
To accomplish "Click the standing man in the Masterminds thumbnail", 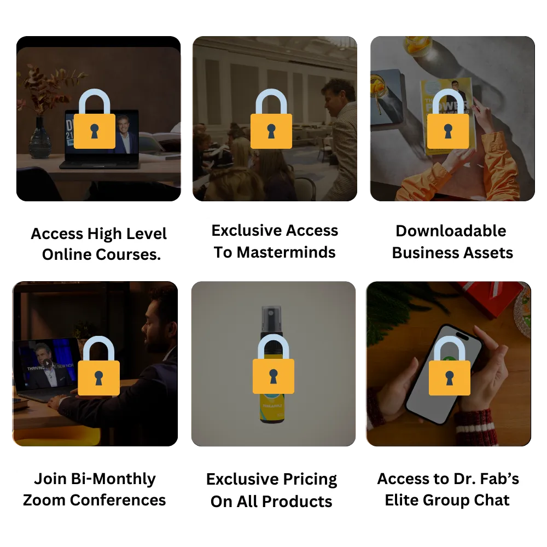I will point(337,139).
